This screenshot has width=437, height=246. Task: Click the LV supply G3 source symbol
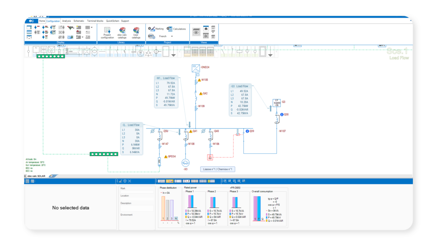[277, 103]
